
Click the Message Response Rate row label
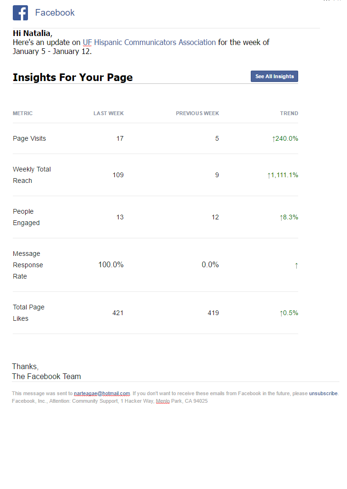click(x=27, y=265)
